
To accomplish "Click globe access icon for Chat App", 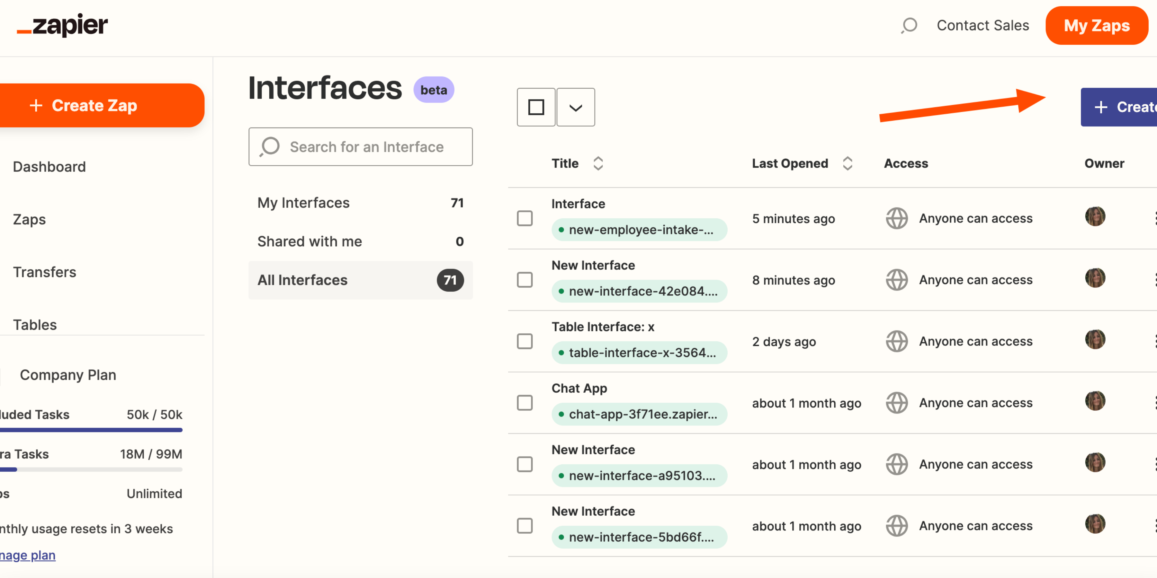I will click(x=896, y=403).
